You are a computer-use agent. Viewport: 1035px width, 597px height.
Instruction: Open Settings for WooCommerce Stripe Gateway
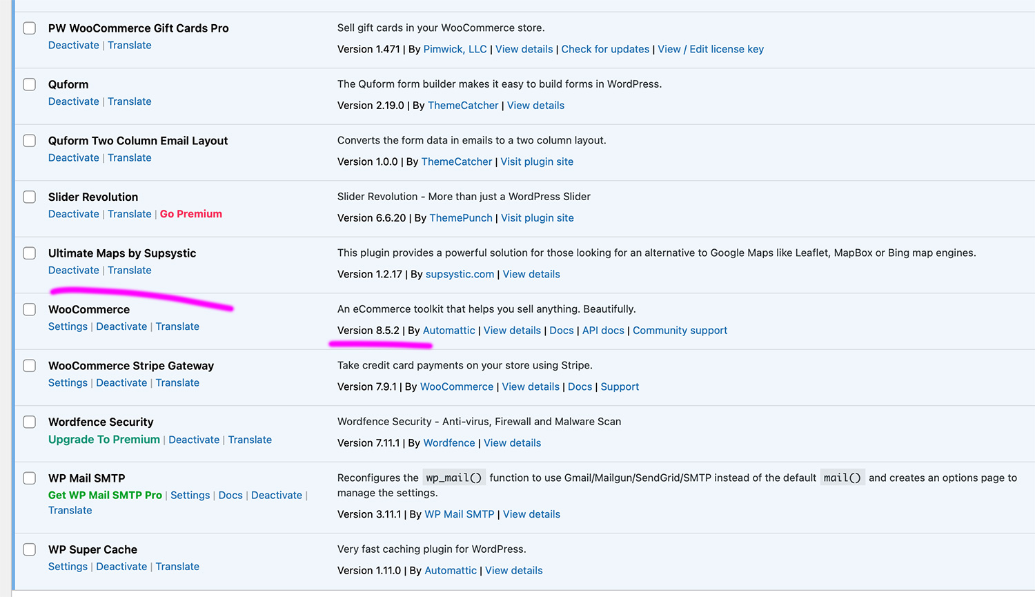point(68,382)
